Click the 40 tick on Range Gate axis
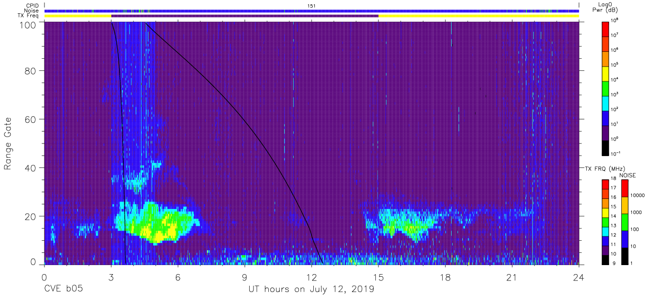 click(31, 167)
